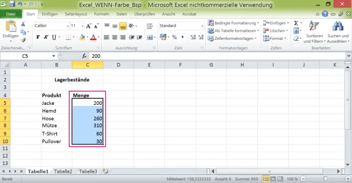The image size is (352, 183).
Task: Switch to the Daten tab
Action: [122, 14]
